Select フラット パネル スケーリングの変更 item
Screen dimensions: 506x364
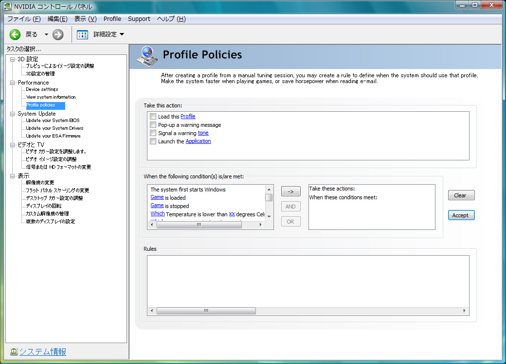(57, 190)
